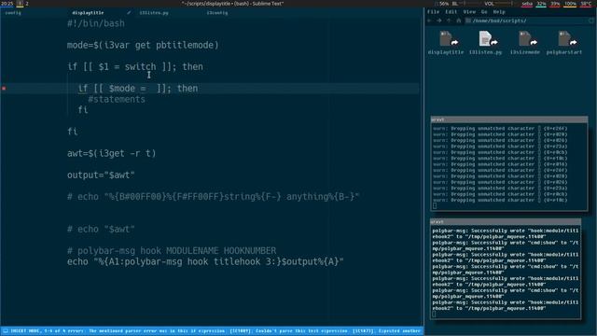Switch to the i3listen.py tab
Viewport: 597px width, 336px height.
click(x=154, y=13)
